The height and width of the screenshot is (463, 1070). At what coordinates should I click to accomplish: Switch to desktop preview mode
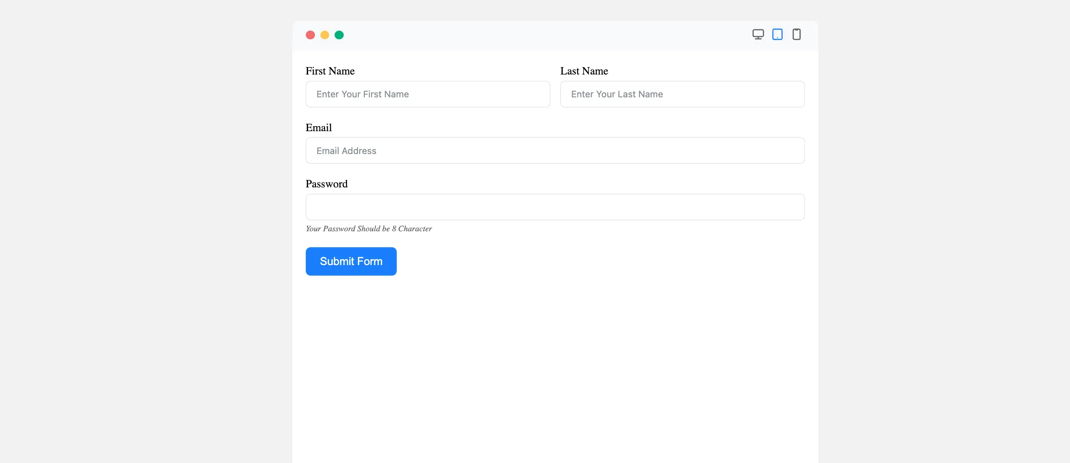click(x=758, y=34)
